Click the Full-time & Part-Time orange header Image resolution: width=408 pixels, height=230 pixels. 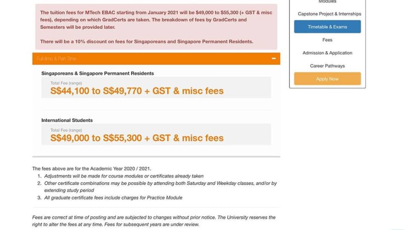(156, 58)
